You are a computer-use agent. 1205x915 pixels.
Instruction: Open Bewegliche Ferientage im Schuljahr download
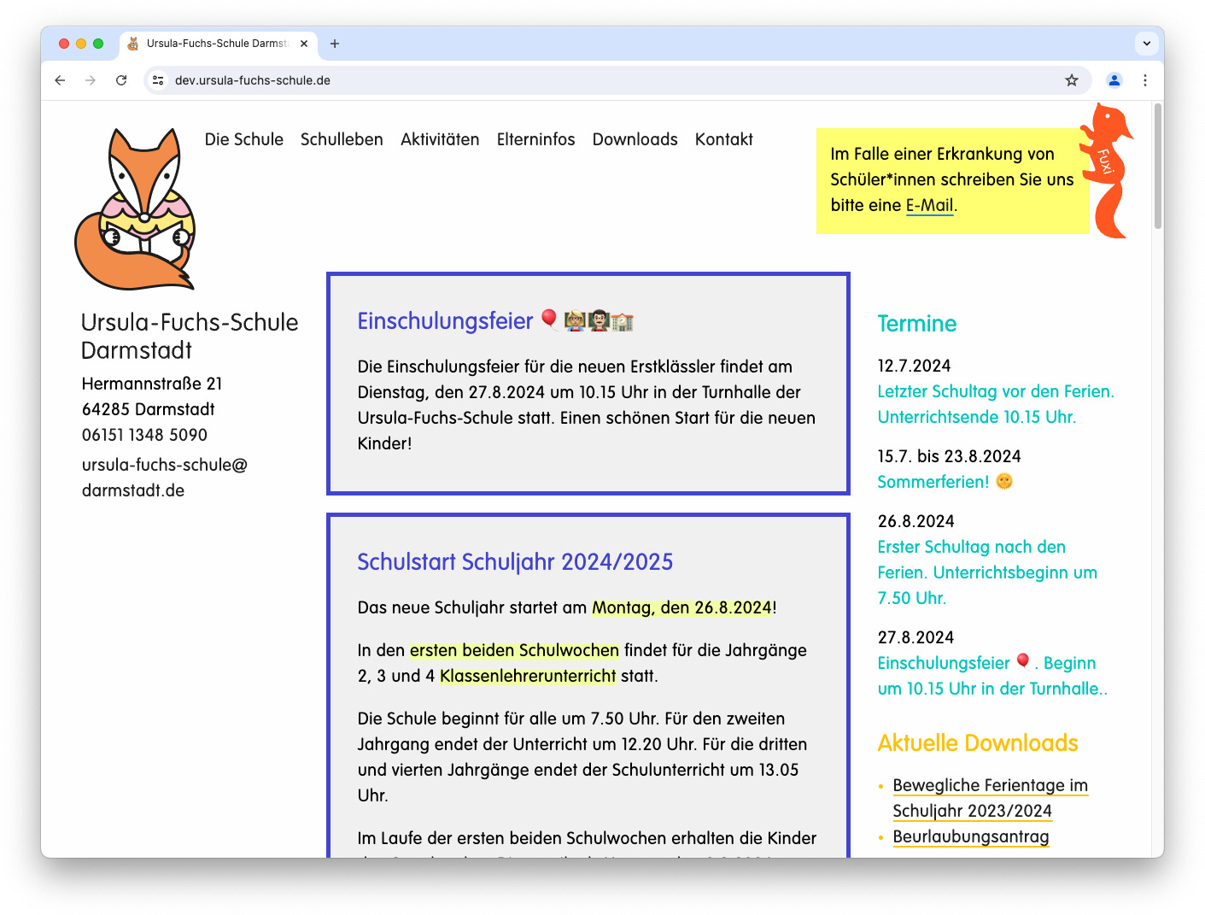point(990,785)
